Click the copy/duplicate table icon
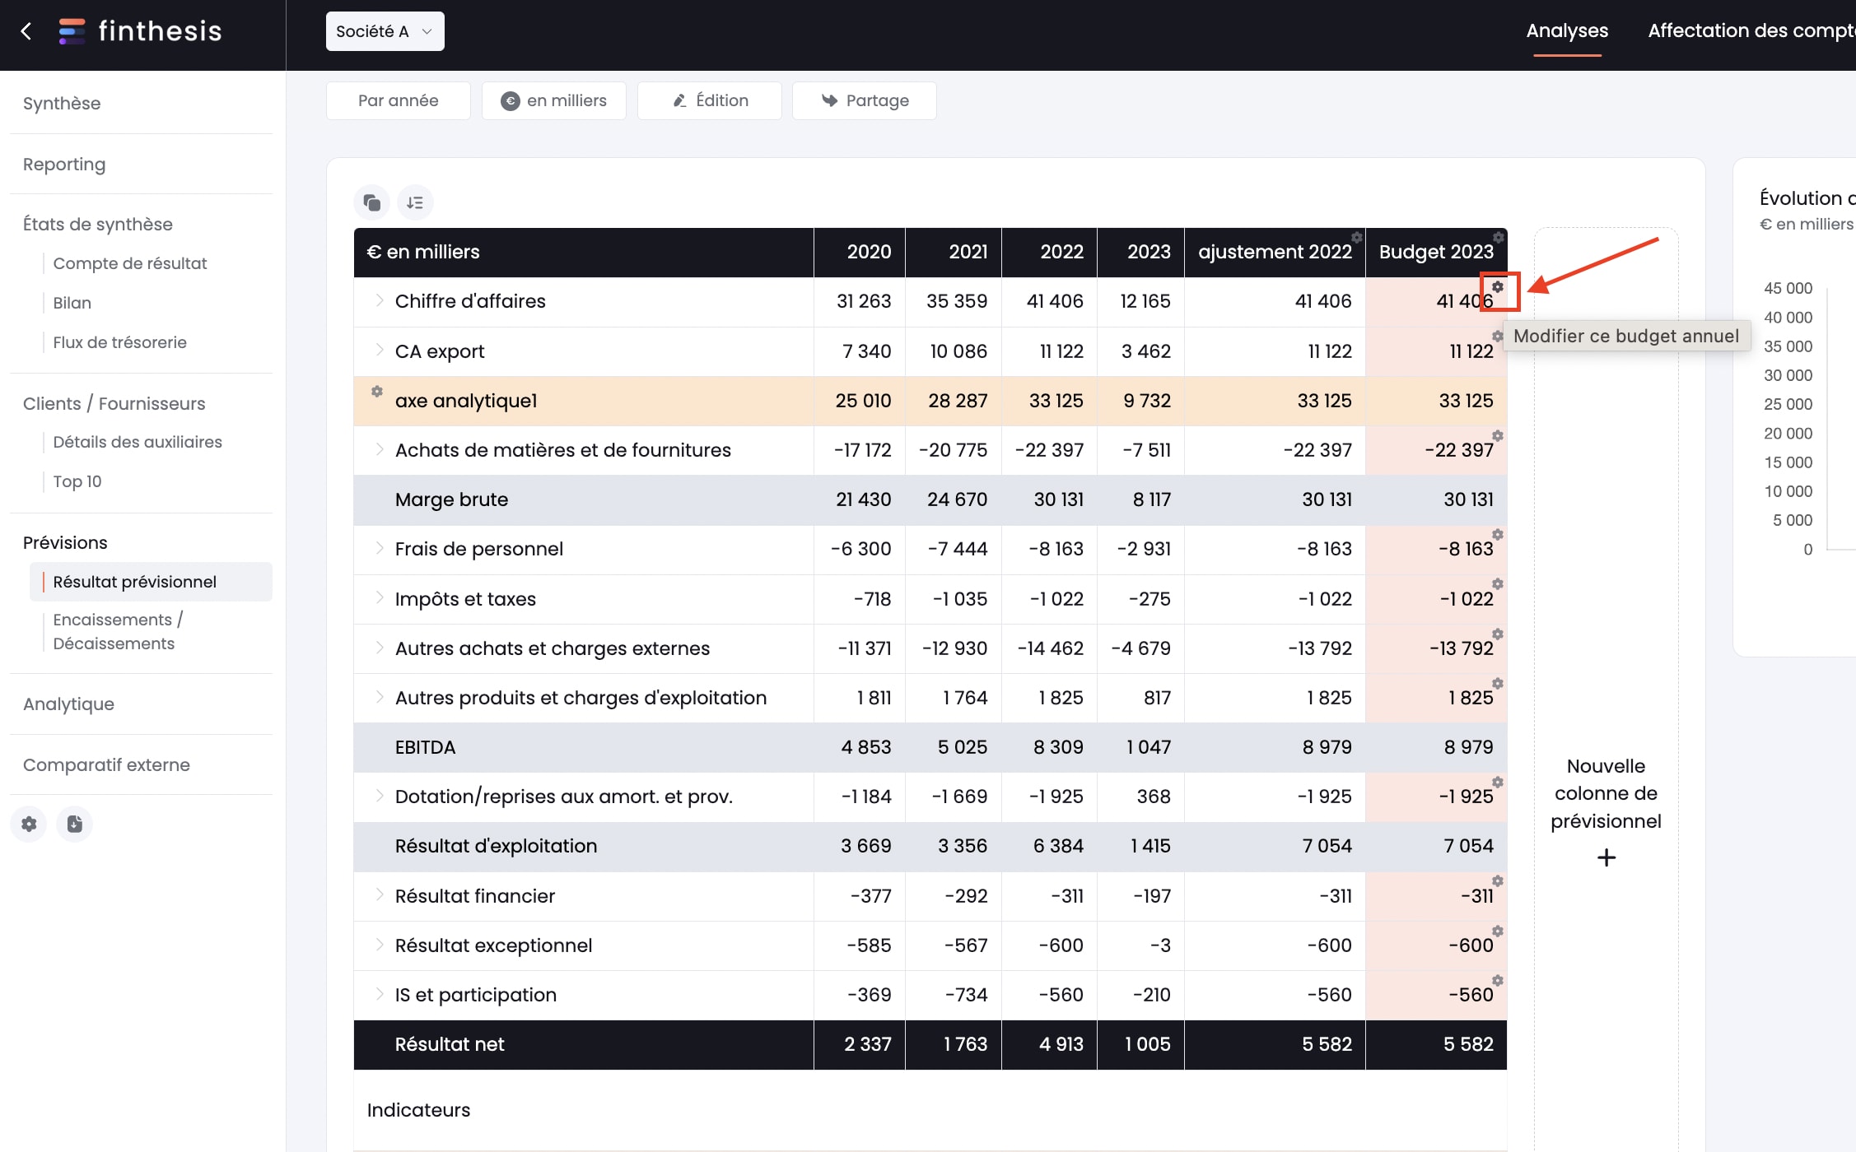The image size is (1856, 1152). [x=371, y=202]
